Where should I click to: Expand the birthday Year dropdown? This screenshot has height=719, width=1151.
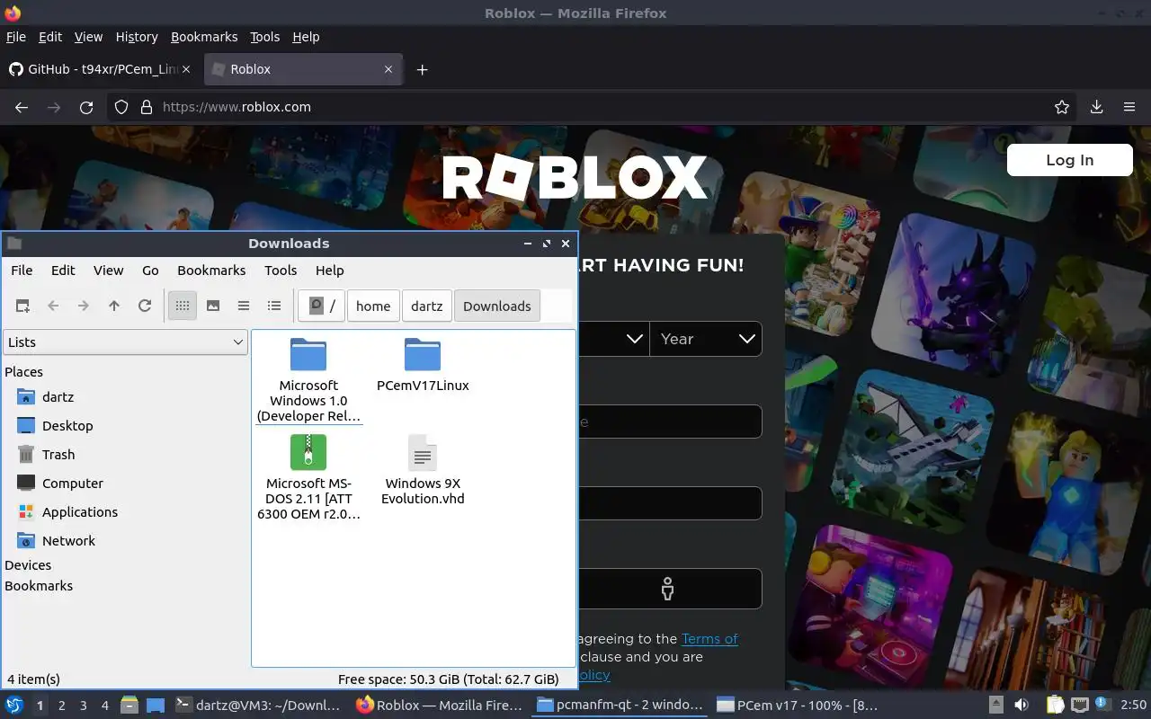click(x=706, y=339)
